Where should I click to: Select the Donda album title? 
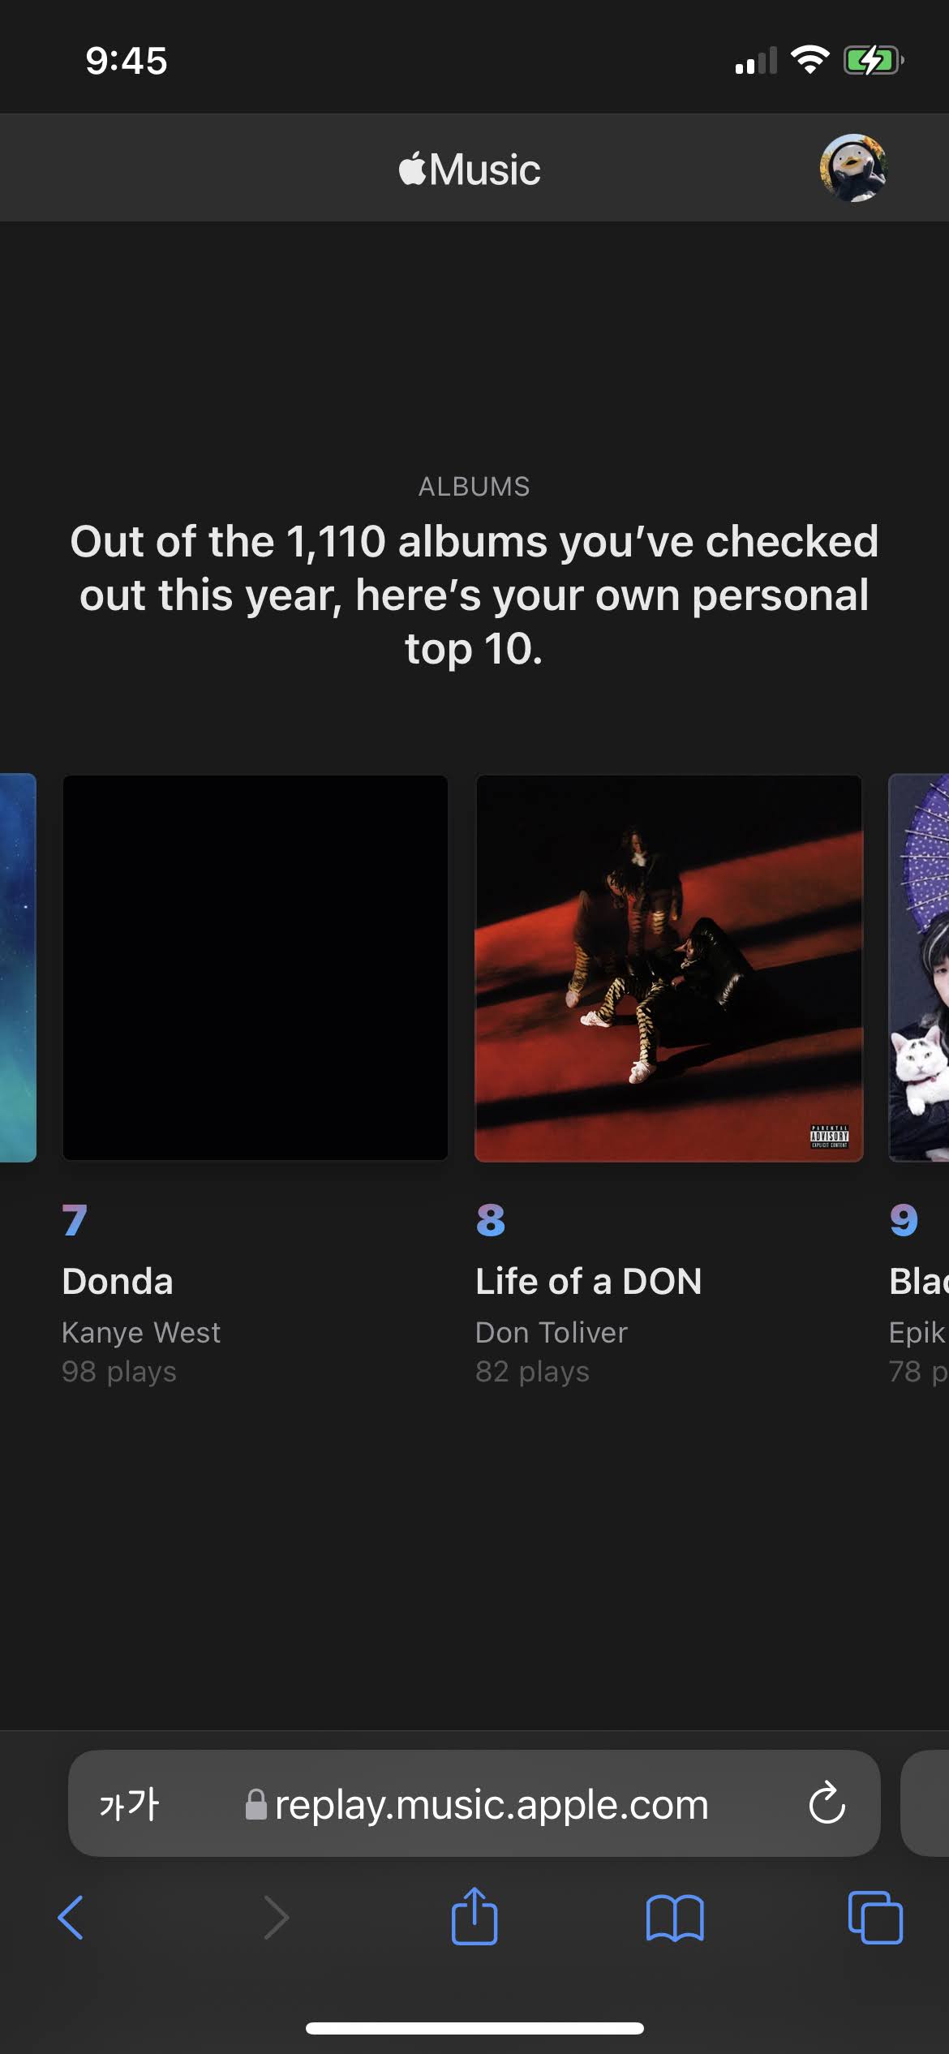click(118, 1282)
